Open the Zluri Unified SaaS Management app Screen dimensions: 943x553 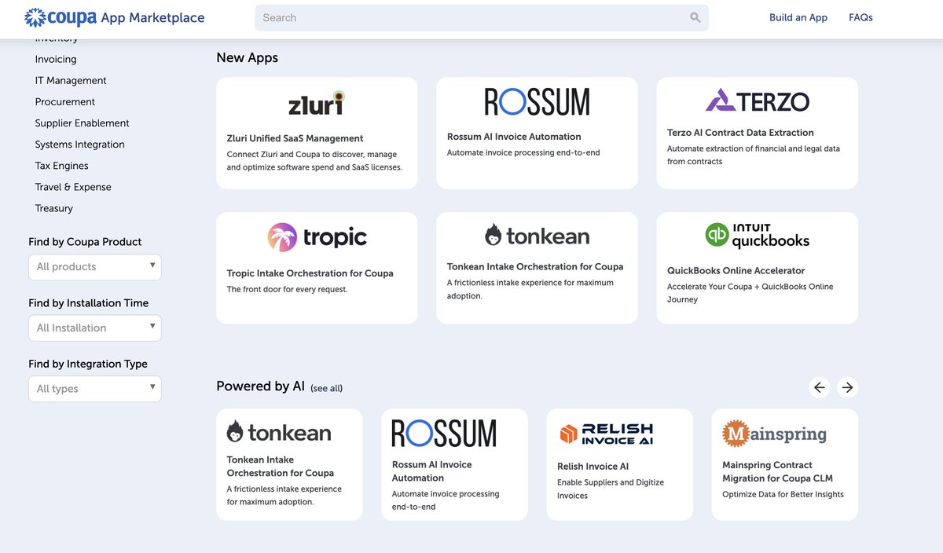coord(317,132)
